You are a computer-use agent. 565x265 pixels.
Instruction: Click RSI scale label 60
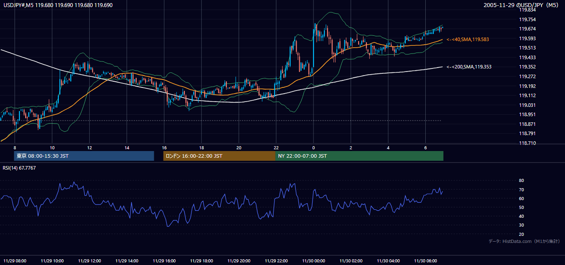(521, 198)
